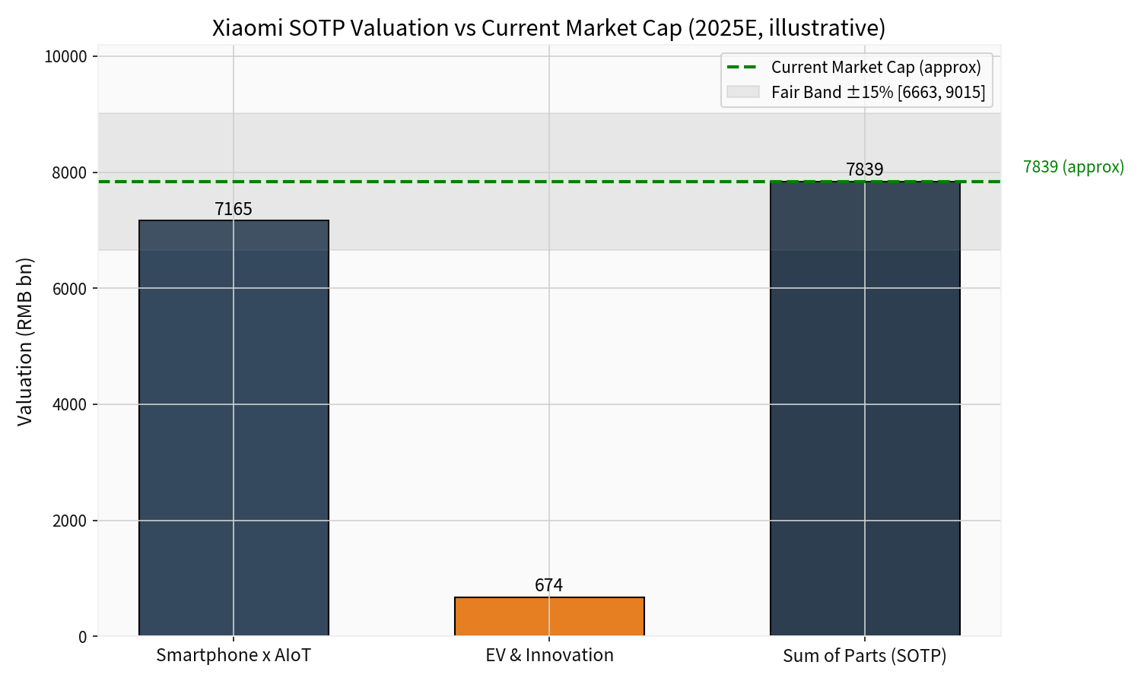Click the gray Fair Band legend patch
The height and width of the screenshot is (684, 1141).
click(744, 93)
